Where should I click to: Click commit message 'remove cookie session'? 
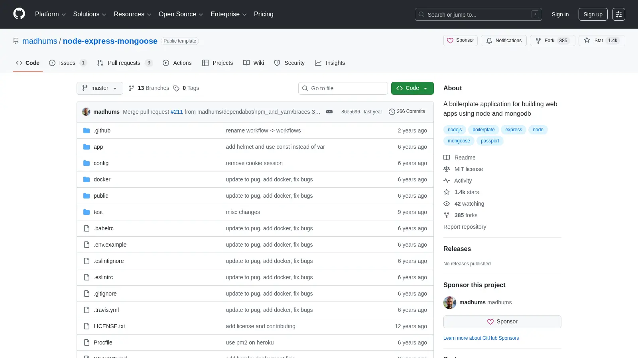tap(254, 163)
